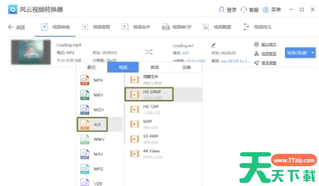Click the blue 1920x1080 resolution value
Viewport: 319px width, 186px height.
[x=196, y=61]
